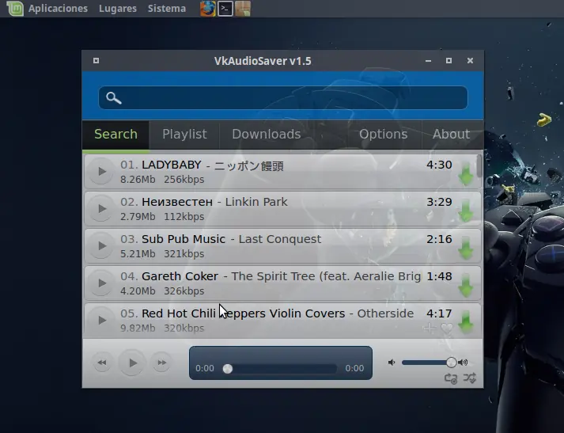Click the 8.26Mb file size label

pyautogui.click(x=138, y=179)
